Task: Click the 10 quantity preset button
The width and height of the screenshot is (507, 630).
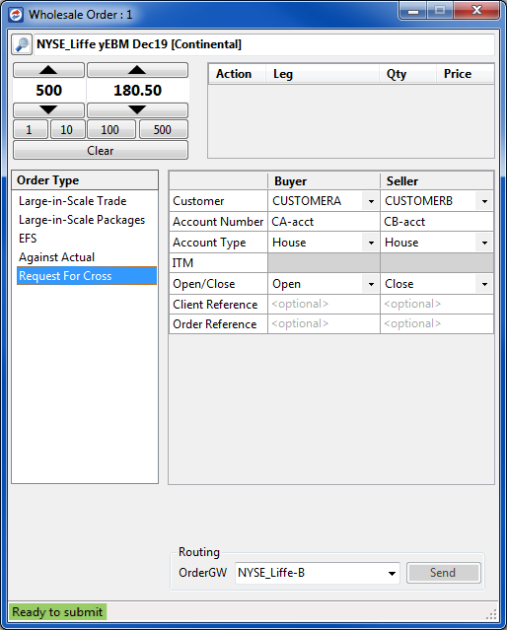Action: point(67,129)
